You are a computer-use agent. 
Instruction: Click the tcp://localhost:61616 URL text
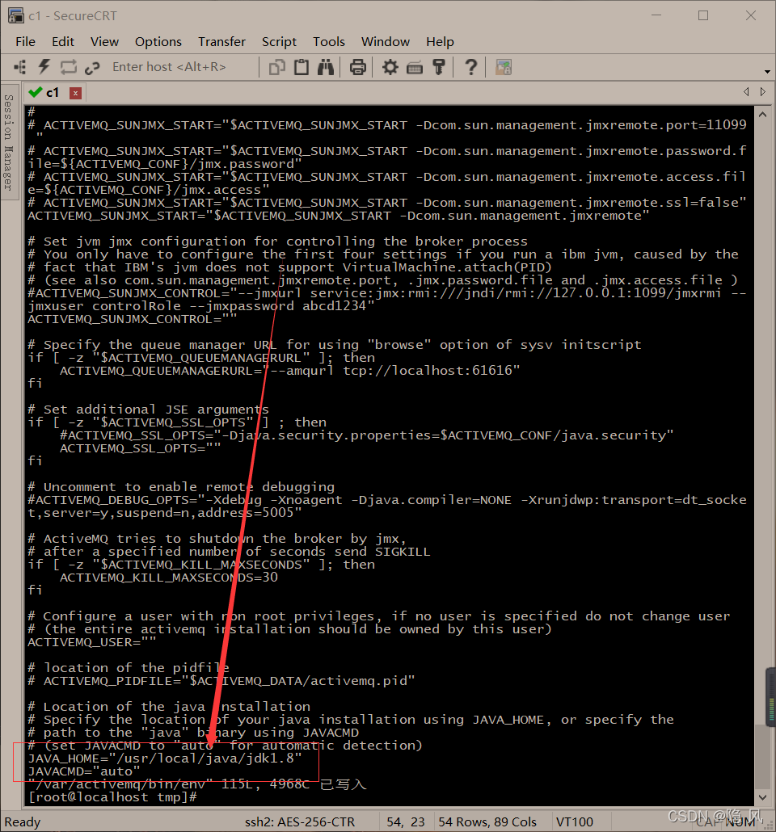[428, 371]
